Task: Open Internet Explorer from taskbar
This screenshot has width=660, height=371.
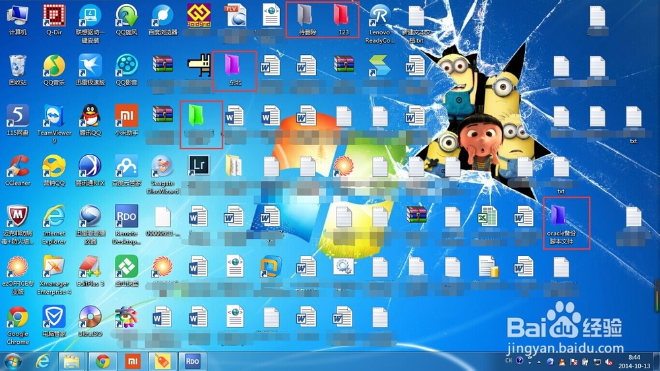Action: click(42, 362)
